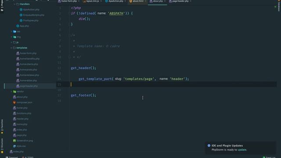Image resolution: width=281 pixels, height=158 pixels.
Task: Open home.php in the project tree
Action: pyautogui.click(x=22, y=124)
